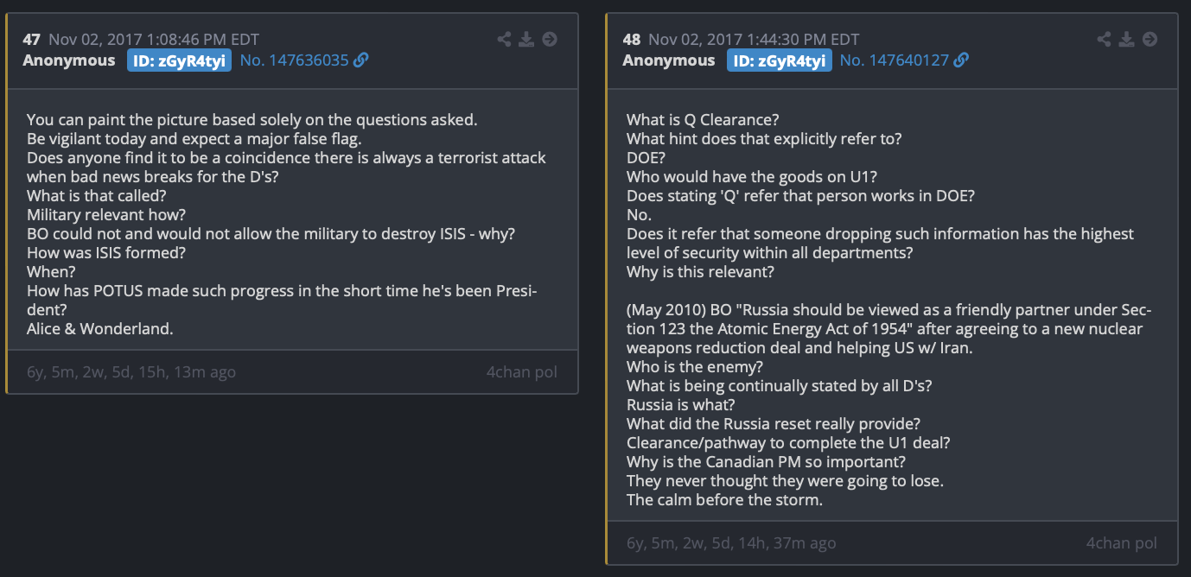This screenshot has width=1191, height=577.
Task: Open post 48 with the arrow circle icon
Action: [x=1150, y=39]
